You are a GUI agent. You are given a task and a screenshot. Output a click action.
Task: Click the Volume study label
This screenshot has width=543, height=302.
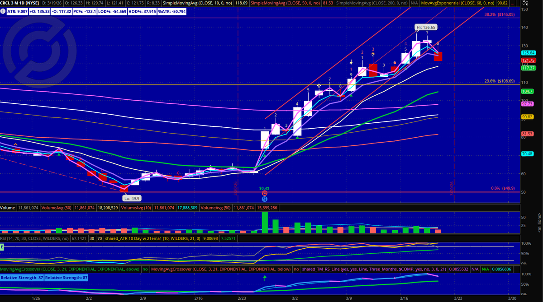9,208
